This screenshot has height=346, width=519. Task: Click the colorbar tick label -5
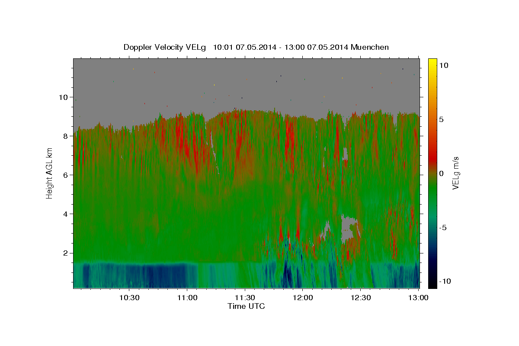click(x=443, y=227)
